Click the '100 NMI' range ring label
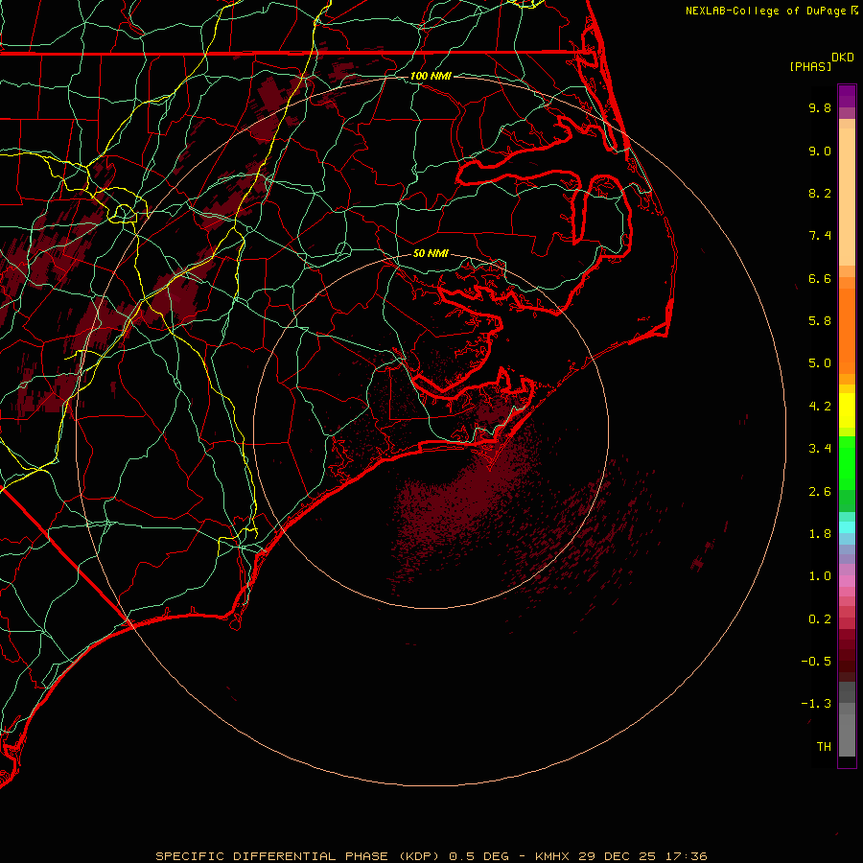 click(431, 76)
